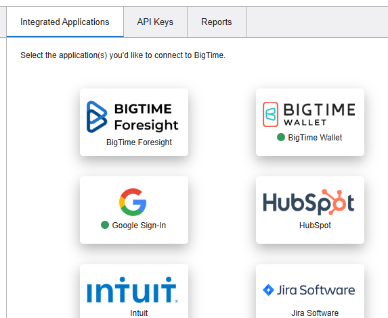Click green status dot beside Google Sign-In
This screenshot has width=388, height=318.
[105, 225]
